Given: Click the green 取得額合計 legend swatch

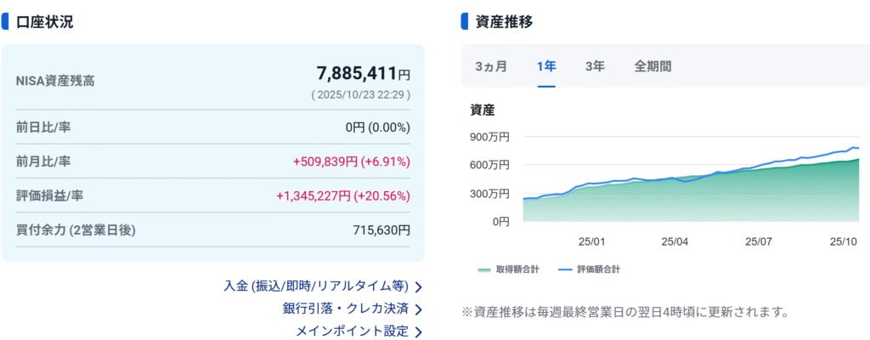Looking at the screenshot, I should (484, 269).
